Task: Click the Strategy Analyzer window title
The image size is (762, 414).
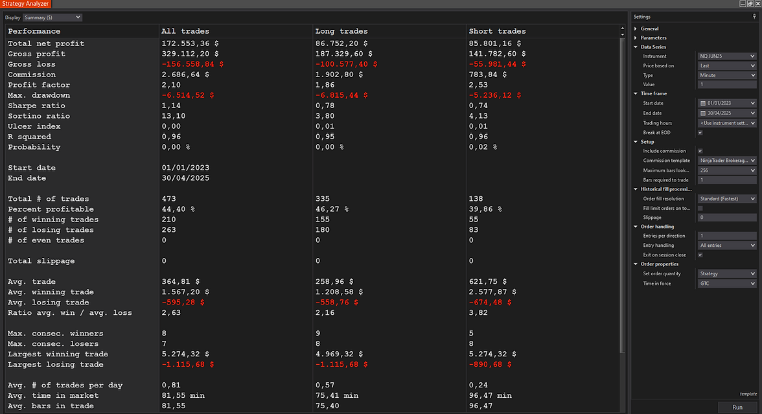Action: [25, 4]
